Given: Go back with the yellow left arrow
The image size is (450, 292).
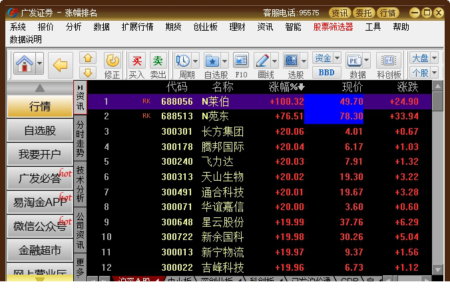Looking at the screenshot, I should [x=61, y=65].
